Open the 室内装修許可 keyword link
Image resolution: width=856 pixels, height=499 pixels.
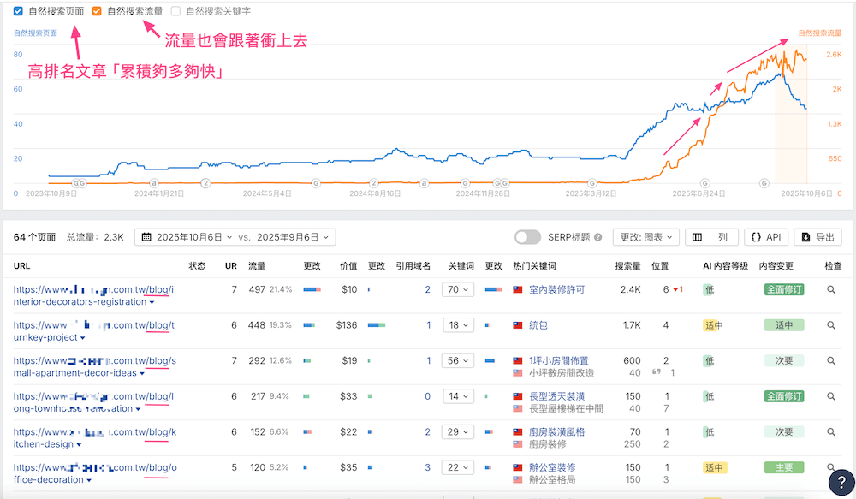(556, 290)
